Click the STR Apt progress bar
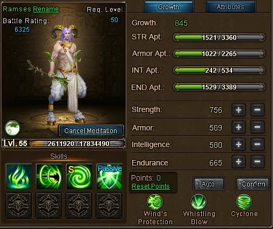273x229 pixels. click(x=219, y=38)
